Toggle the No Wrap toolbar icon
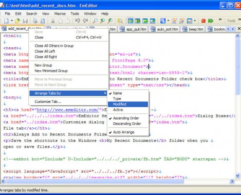Image resolution: width=241 pixels, height=195 pixels. point(130,21)
